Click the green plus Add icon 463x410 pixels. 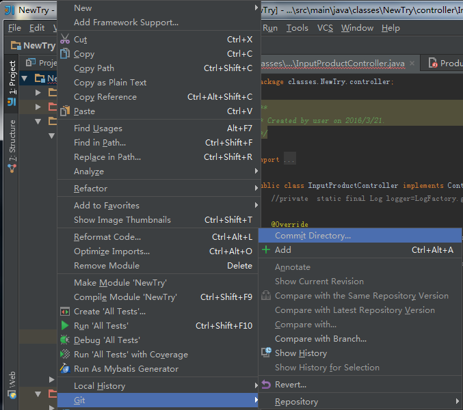[x=266, y=250]
